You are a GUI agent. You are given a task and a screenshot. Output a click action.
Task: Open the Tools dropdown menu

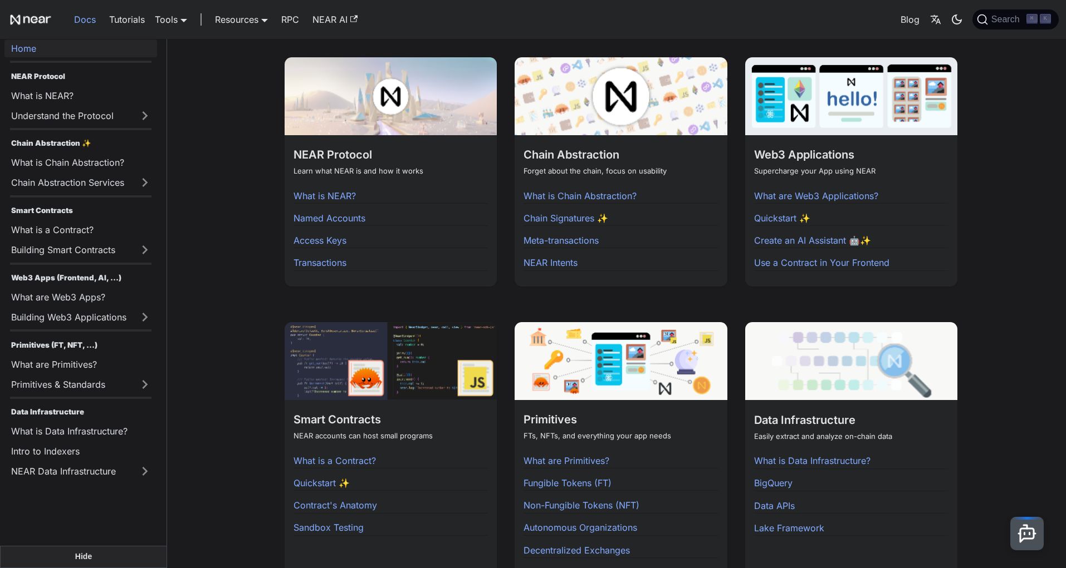[x=171, y=19]
